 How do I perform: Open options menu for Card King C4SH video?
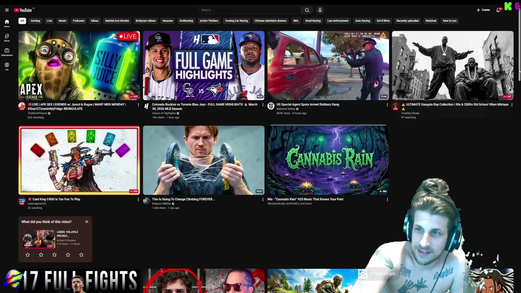click(138, 199)
